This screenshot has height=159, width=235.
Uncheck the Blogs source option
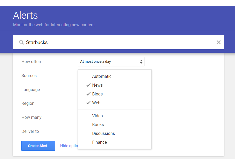[x=115, y=94]
